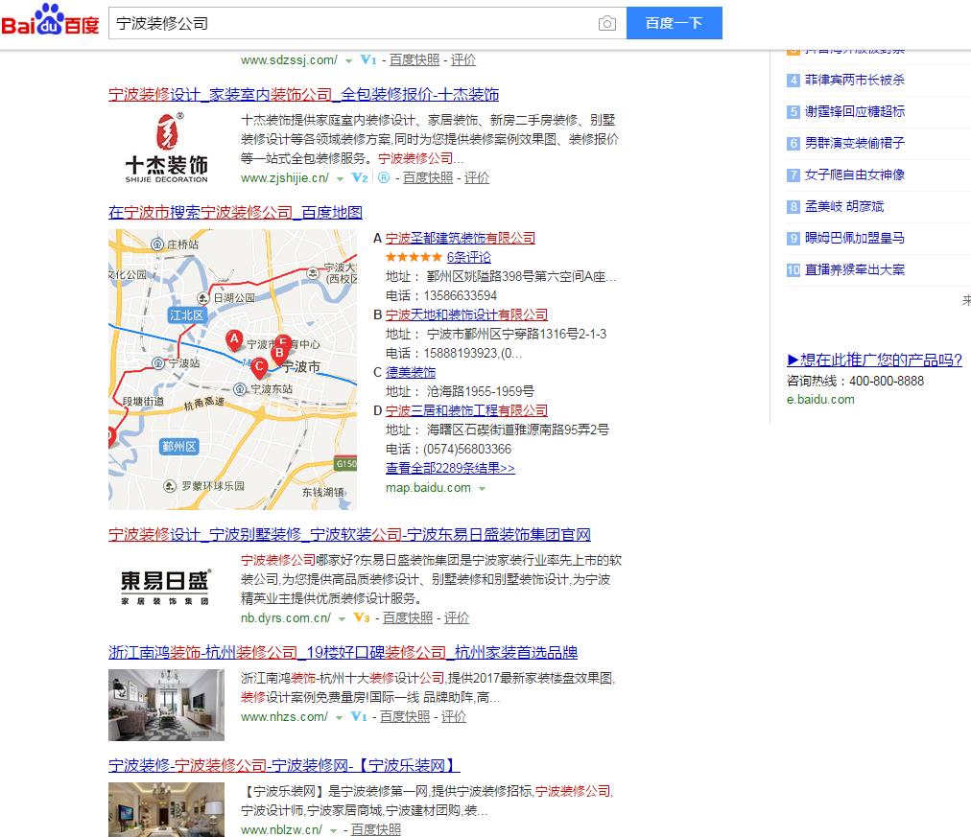This screenshot has width=971, height=837.
Task: Open 想在此推广您的产品吗 promotion link
Action: pos(874,360)
